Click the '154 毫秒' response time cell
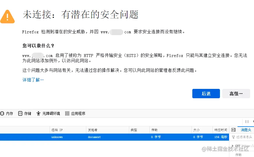Viewport: 254px width, 157px height. (x=221, y=137)
